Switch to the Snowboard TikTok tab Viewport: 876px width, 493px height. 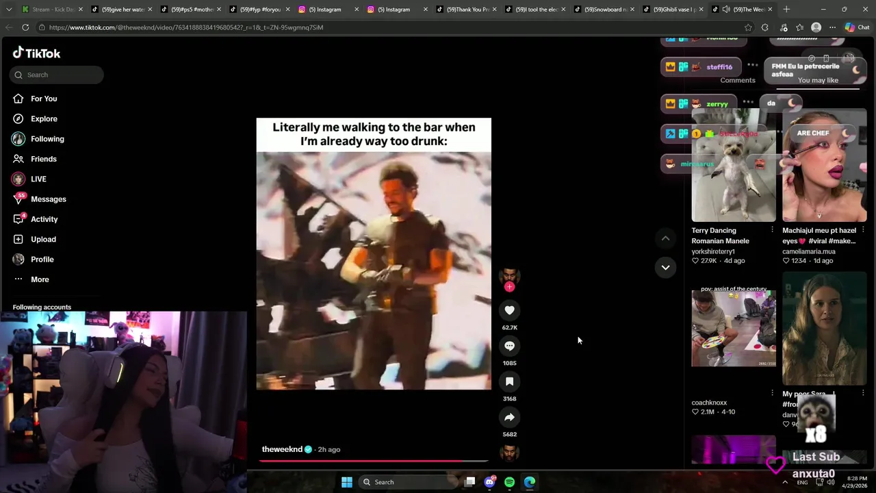click(604, 10)
